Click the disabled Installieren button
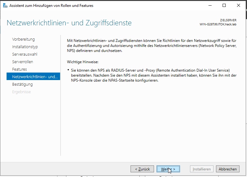247x177 pixels. point(202,169)
